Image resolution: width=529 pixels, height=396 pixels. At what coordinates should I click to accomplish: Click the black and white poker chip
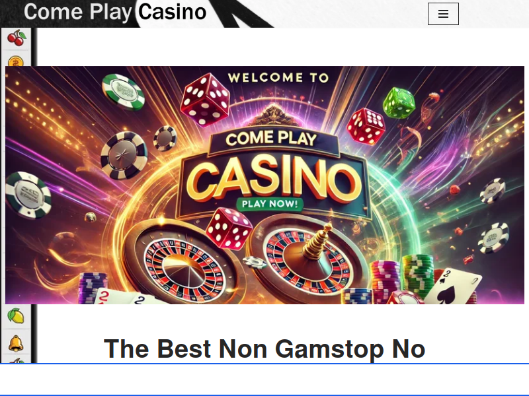click(x=124, y=155)
